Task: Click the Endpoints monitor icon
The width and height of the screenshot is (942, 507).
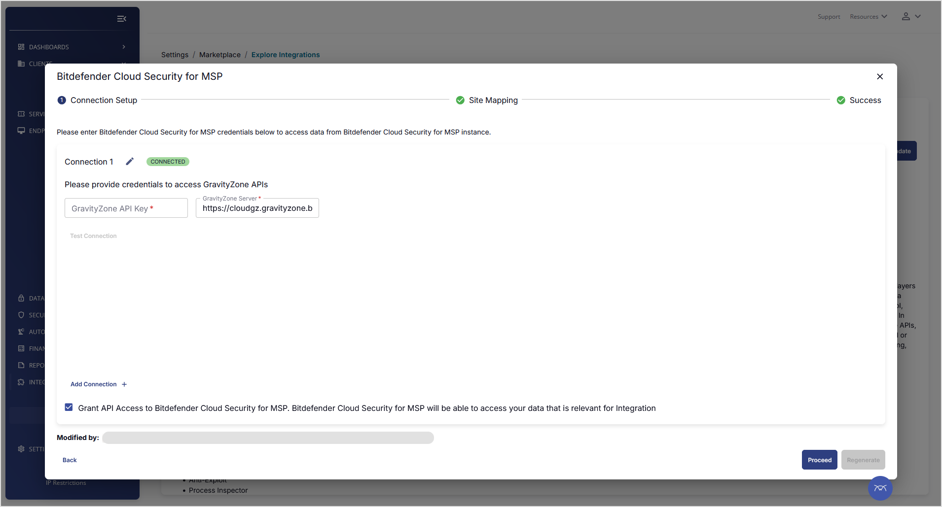Action: [21, 131]
